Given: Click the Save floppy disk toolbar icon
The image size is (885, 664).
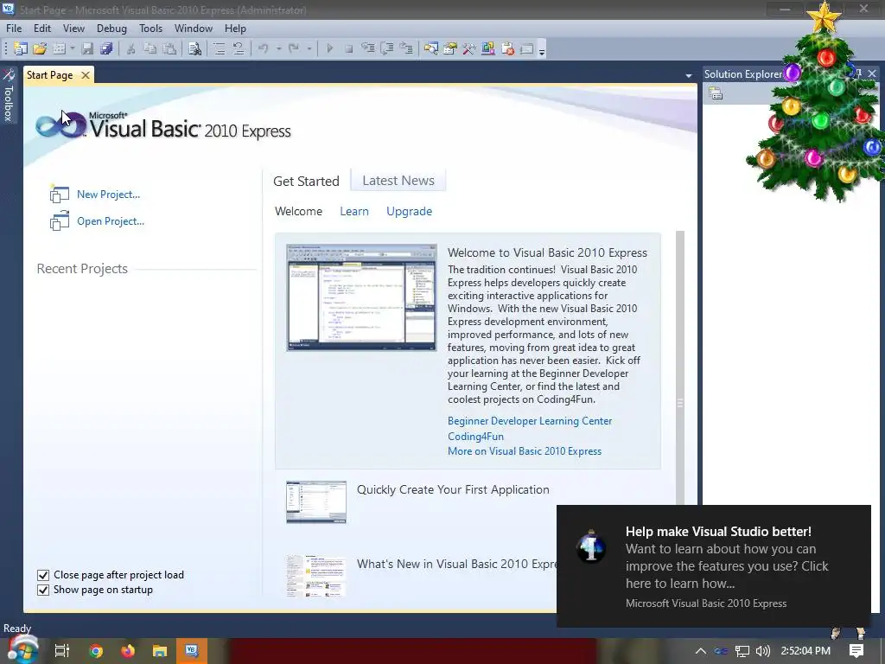Looking at the screenshot, I should tap(87, 49).
